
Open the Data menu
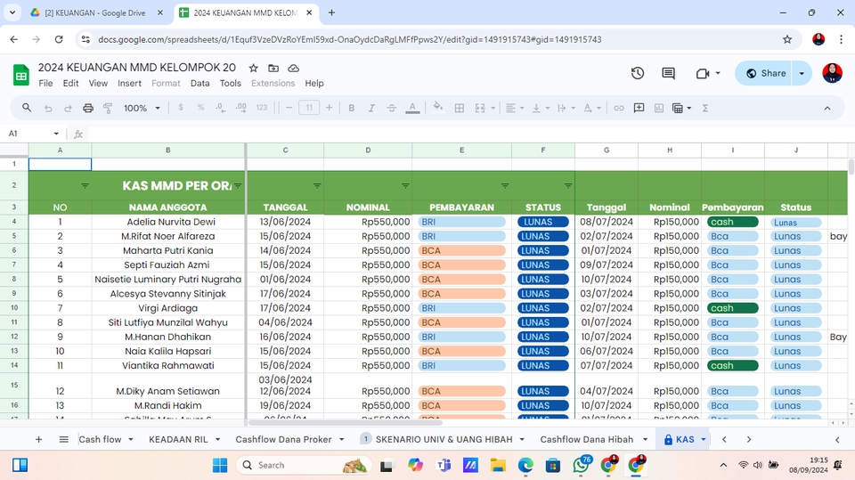click(x=199, y=84)
